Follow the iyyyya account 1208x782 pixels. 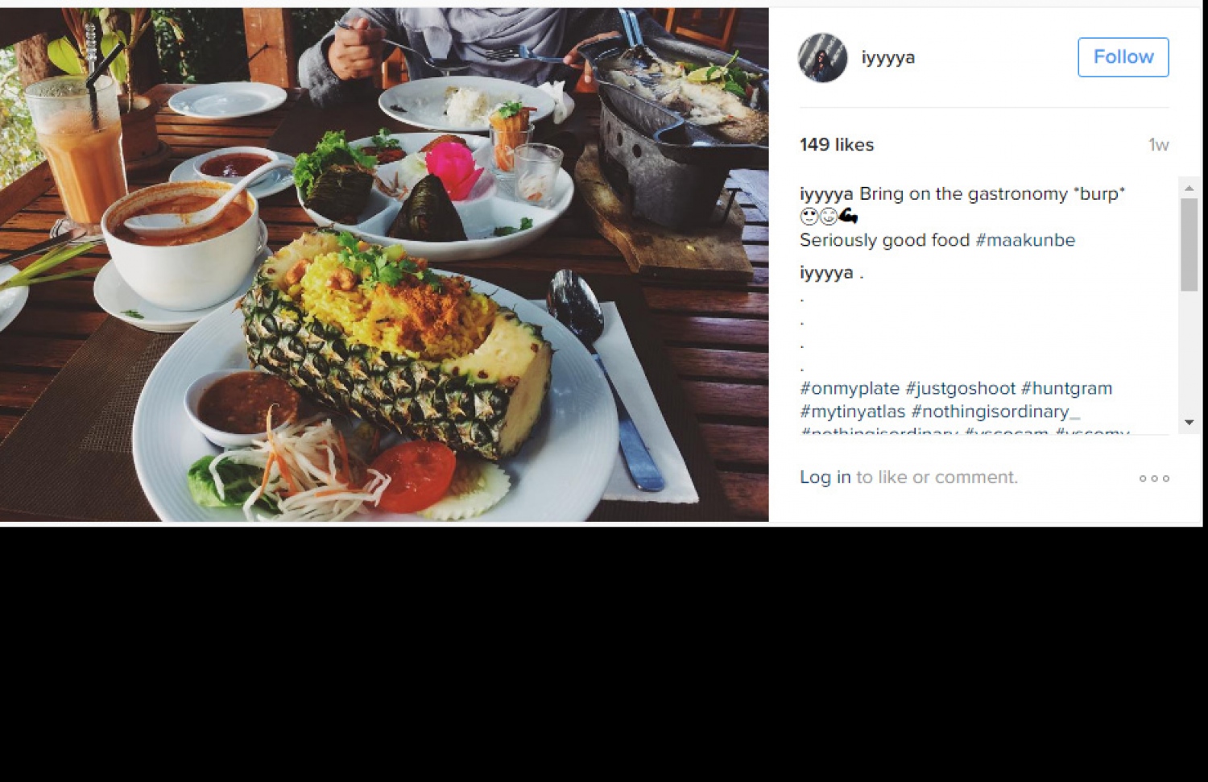point(1123,57)
